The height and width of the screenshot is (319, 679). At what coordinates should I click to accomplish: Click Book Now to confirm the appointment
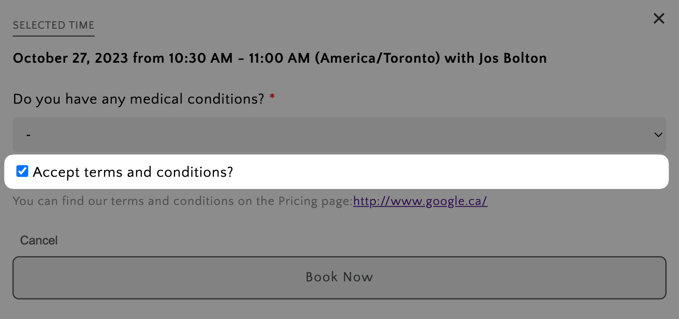pyautogui.click(x=339, y=277)
